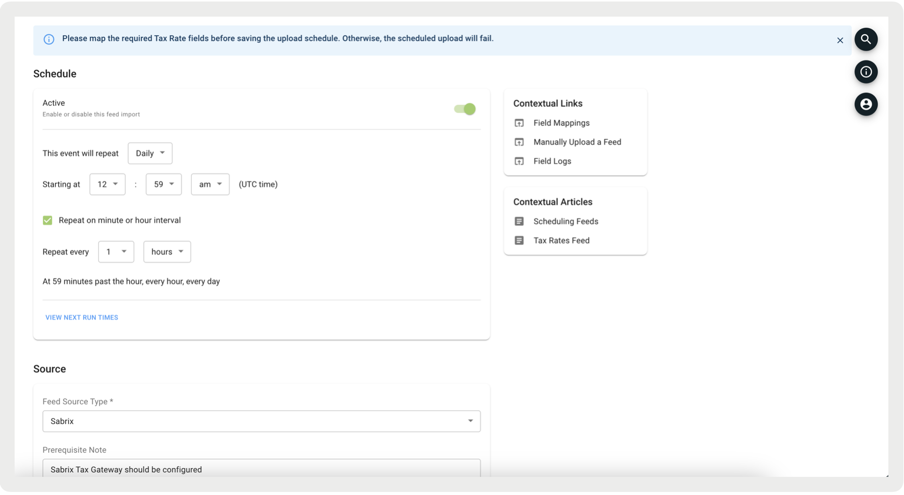Open the Field Mappings link
Viewport: 904px width, 495px height.
tap(561, 123)
